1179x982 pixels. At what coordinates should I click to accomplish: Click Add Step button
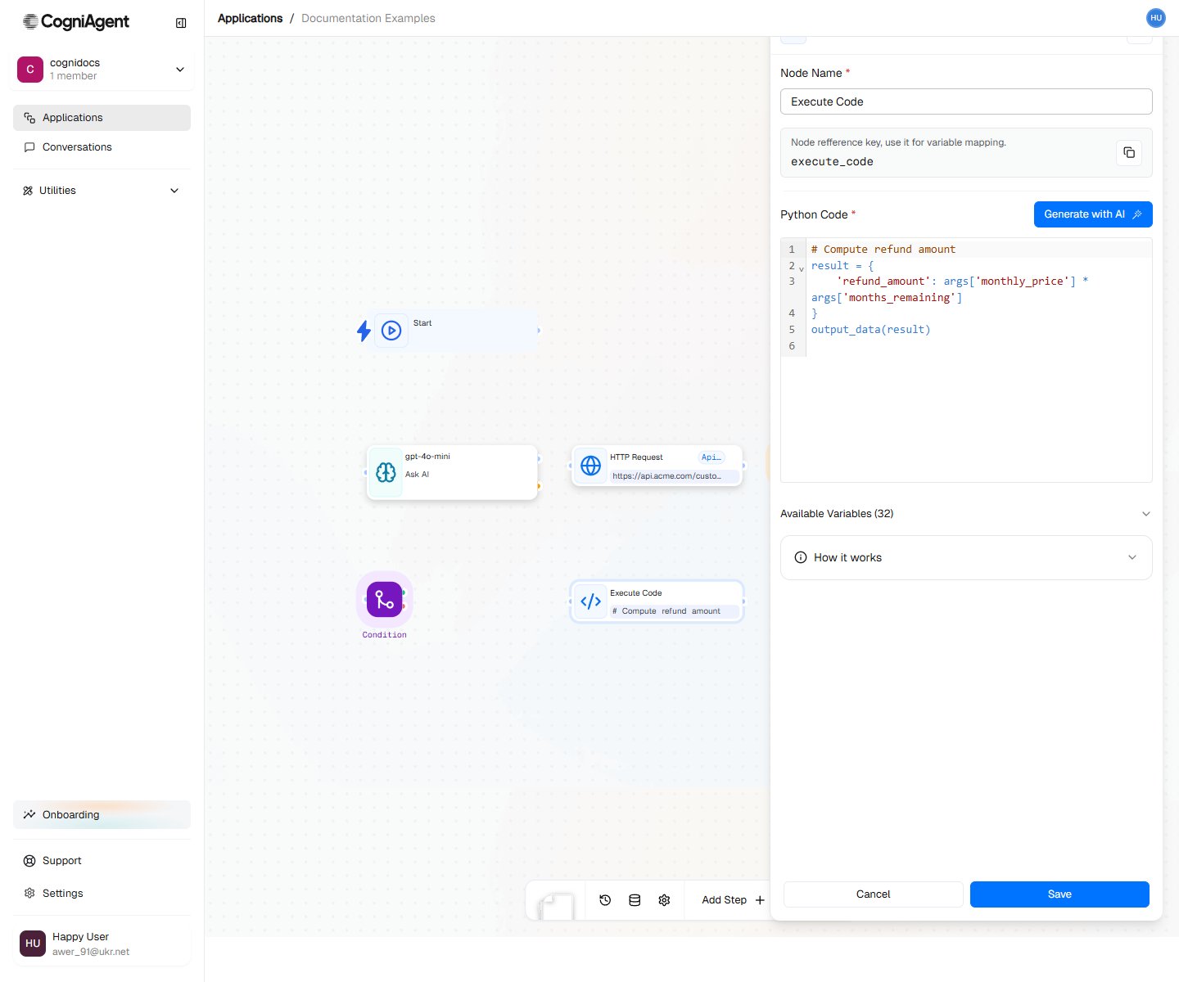pos(733,900)
